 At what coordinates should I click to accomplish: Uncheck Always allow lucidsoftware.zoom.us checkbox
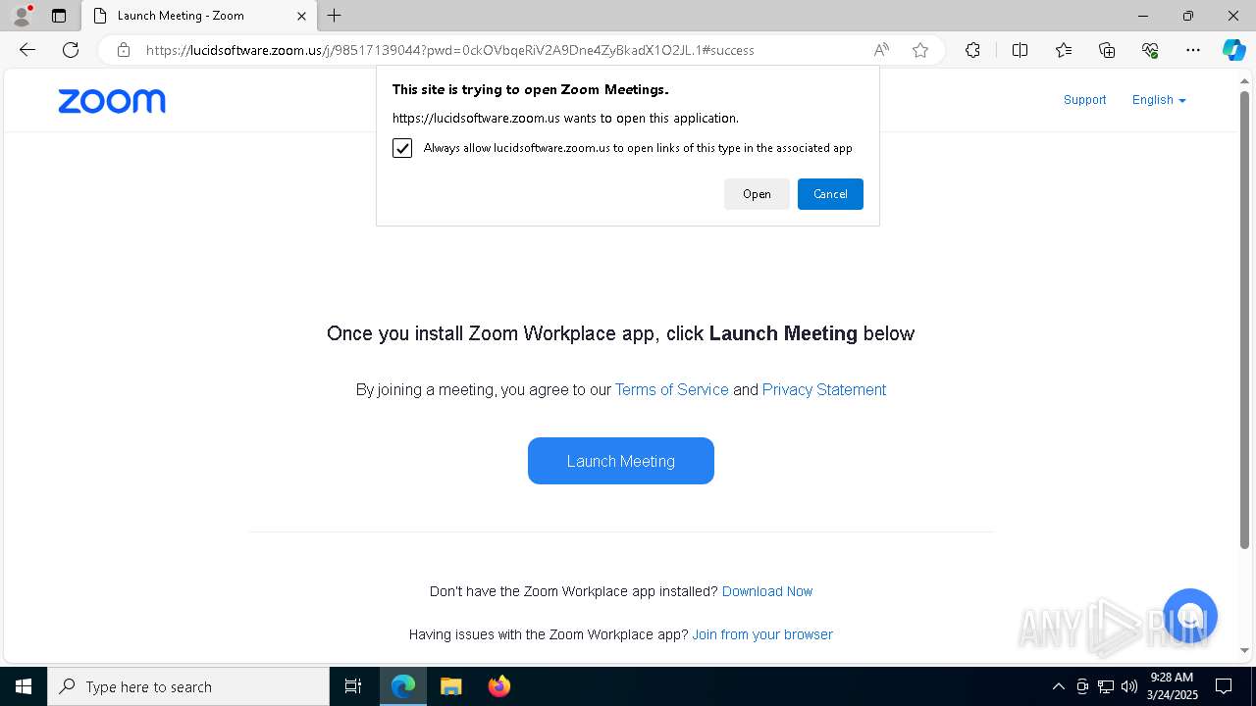pos(402,148)
